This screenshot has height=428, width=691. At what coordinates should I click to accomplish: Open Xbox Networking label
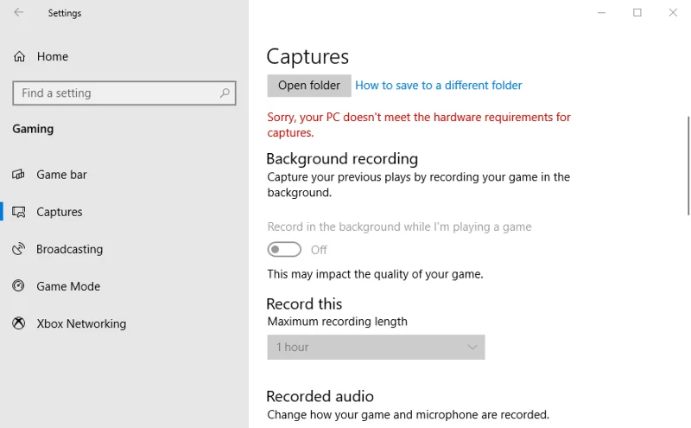tap(81, 324)
